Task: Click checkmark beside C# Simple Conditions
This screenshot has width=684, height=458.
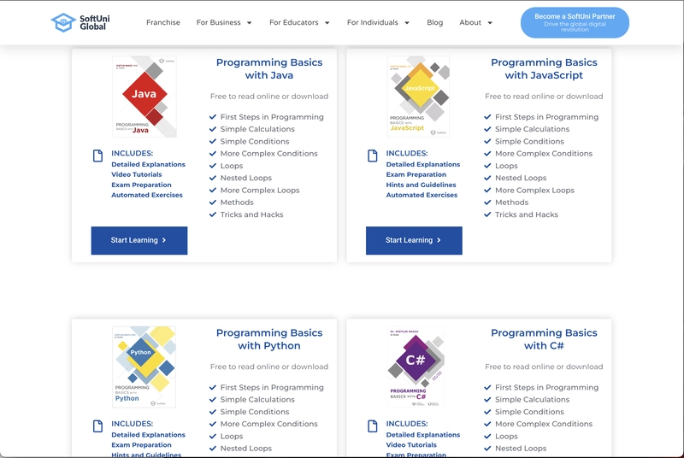Action: (x=487, y=412)
